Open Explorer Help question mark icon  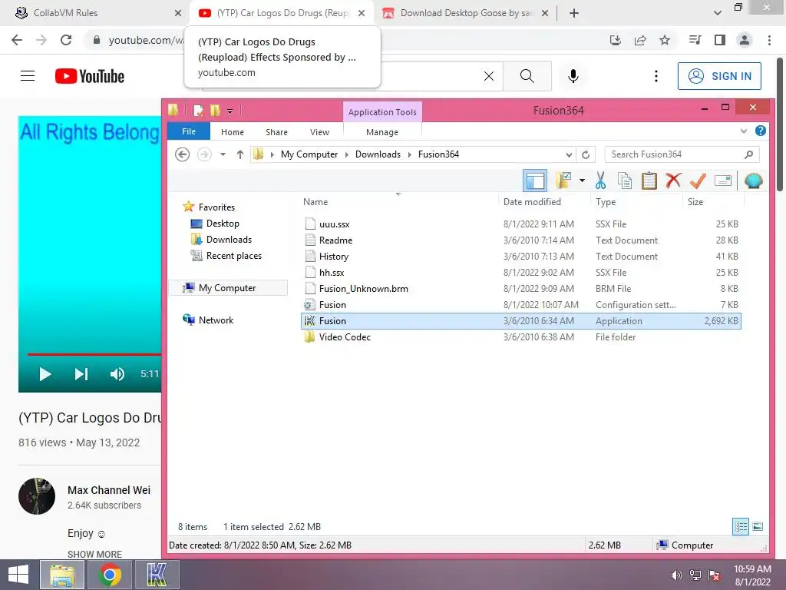pos(761,131)
